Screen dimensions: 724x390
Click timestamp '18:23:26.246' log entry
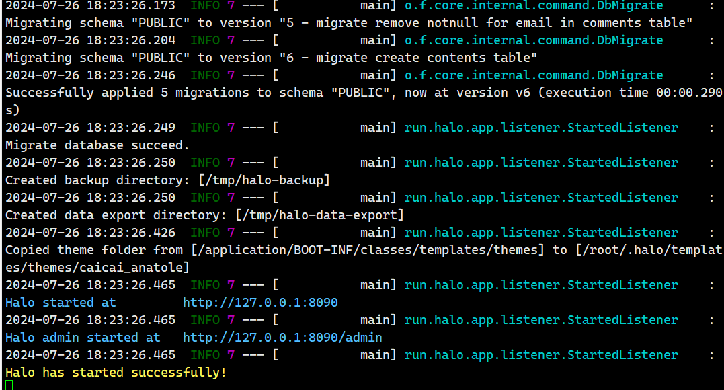point(131,75)
